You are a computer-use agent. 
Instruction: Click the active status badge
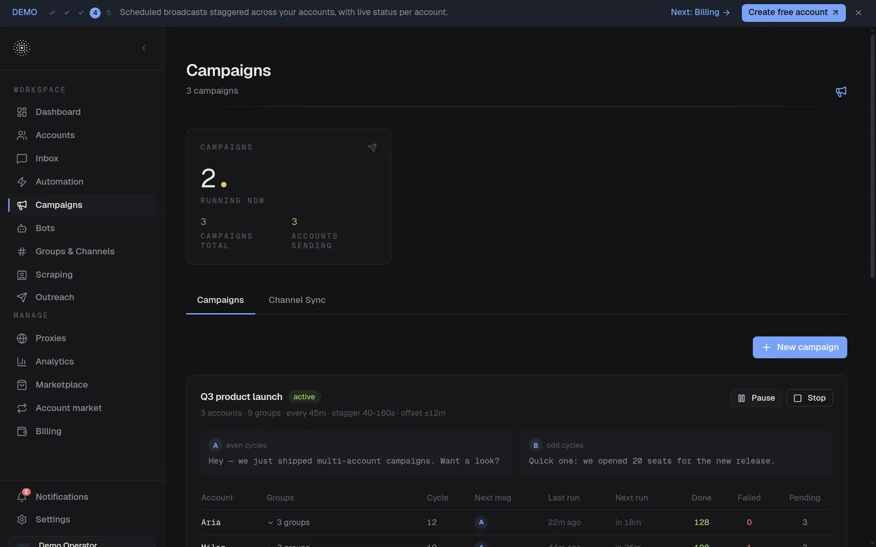304,397
